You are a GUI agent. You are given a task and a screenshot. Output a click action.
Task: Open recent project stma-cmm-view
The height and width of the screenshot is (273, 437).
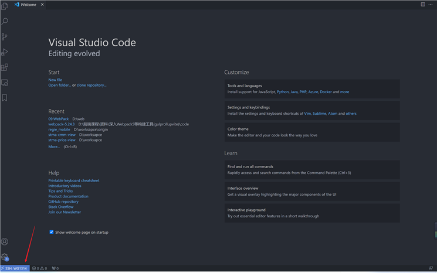[x=62, y=135]
